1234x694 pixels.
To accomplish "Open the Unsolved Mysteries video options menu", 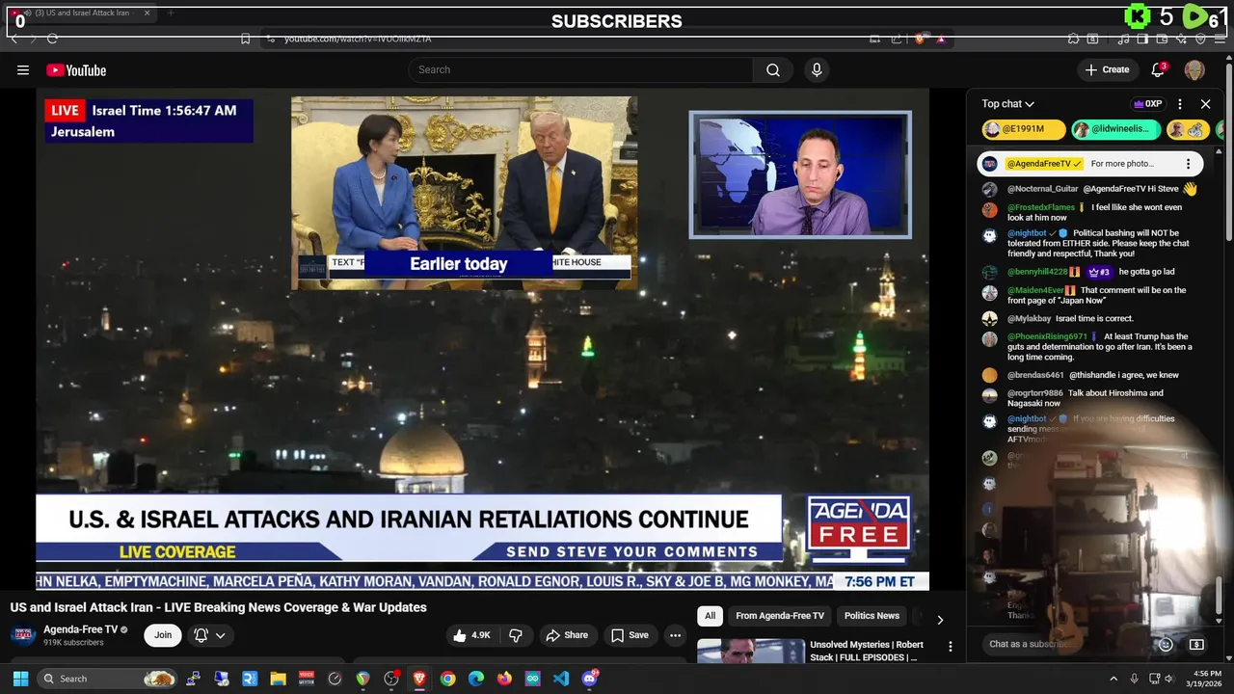I will tap(950, 647).
